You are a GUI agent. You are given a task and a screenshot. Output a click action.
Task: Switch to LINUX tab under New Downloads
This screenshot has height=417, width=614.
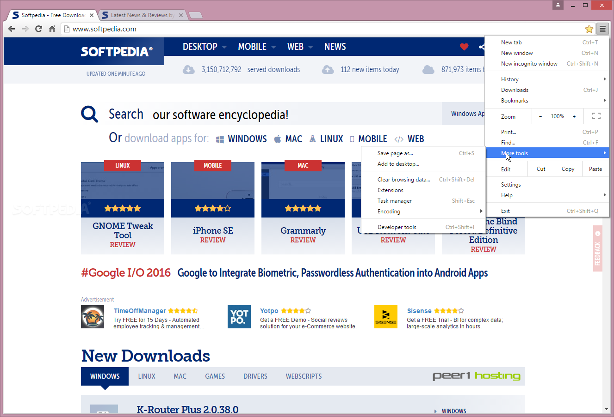pyautogui.click(x=147, y=376)
